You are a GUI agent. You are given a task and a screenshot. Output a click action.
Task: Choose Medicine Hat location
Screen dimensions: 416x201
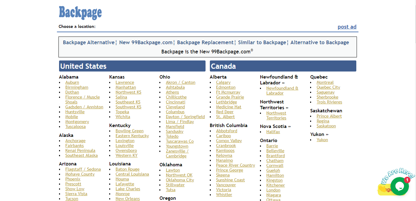[229, 107]
